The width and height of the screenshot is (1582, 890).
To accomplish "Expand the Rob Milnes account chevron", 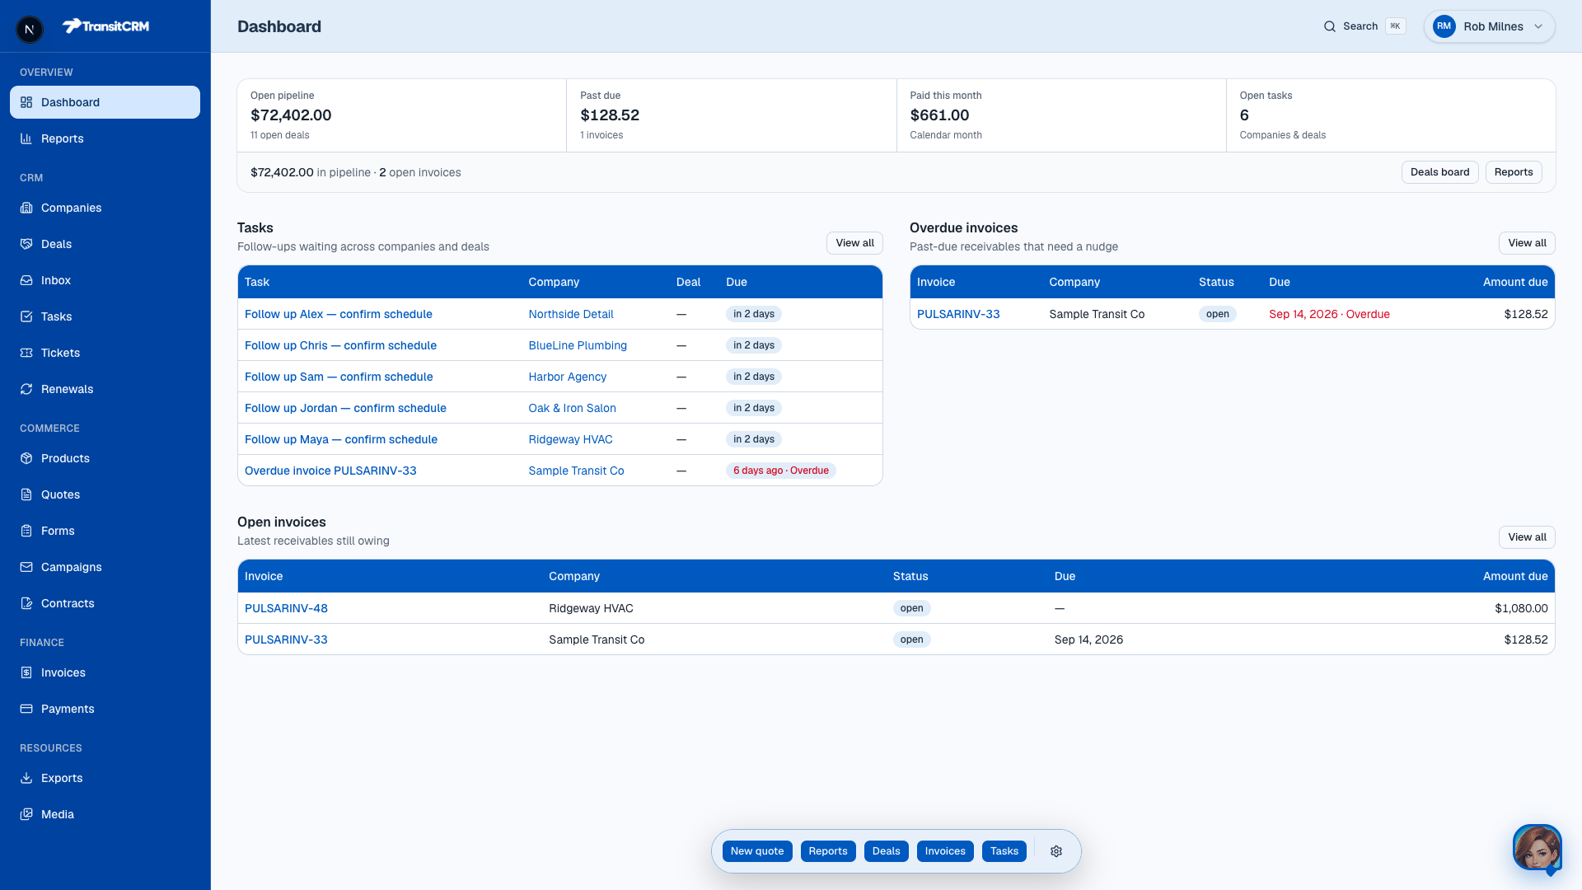I will coord(1538,26).
